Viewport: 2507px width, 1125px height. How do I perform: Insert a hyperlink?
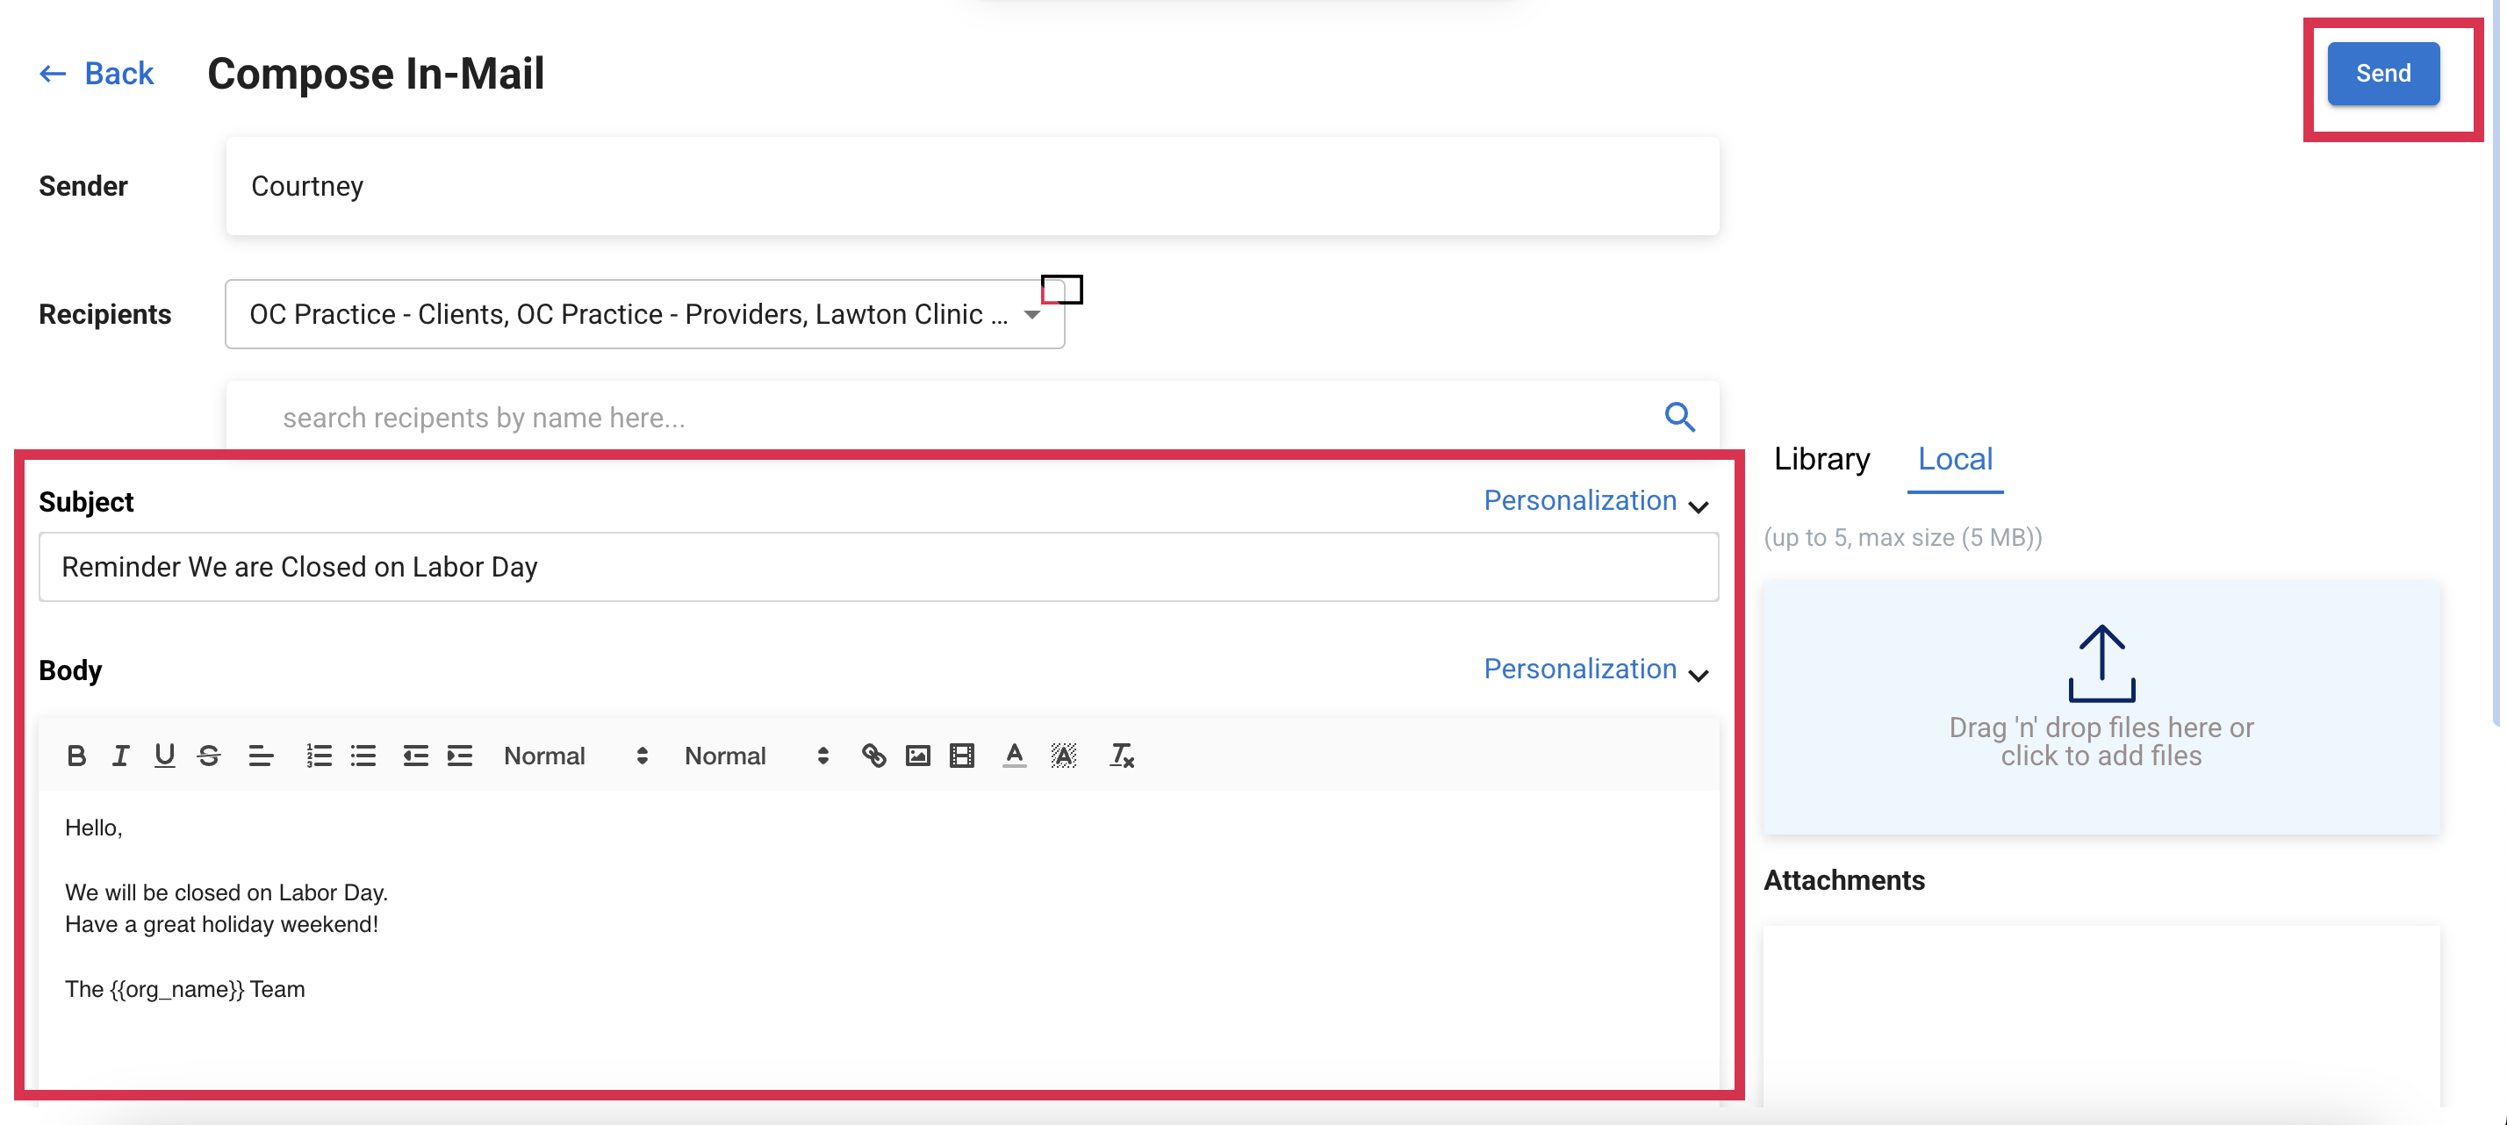click(873, 756)
